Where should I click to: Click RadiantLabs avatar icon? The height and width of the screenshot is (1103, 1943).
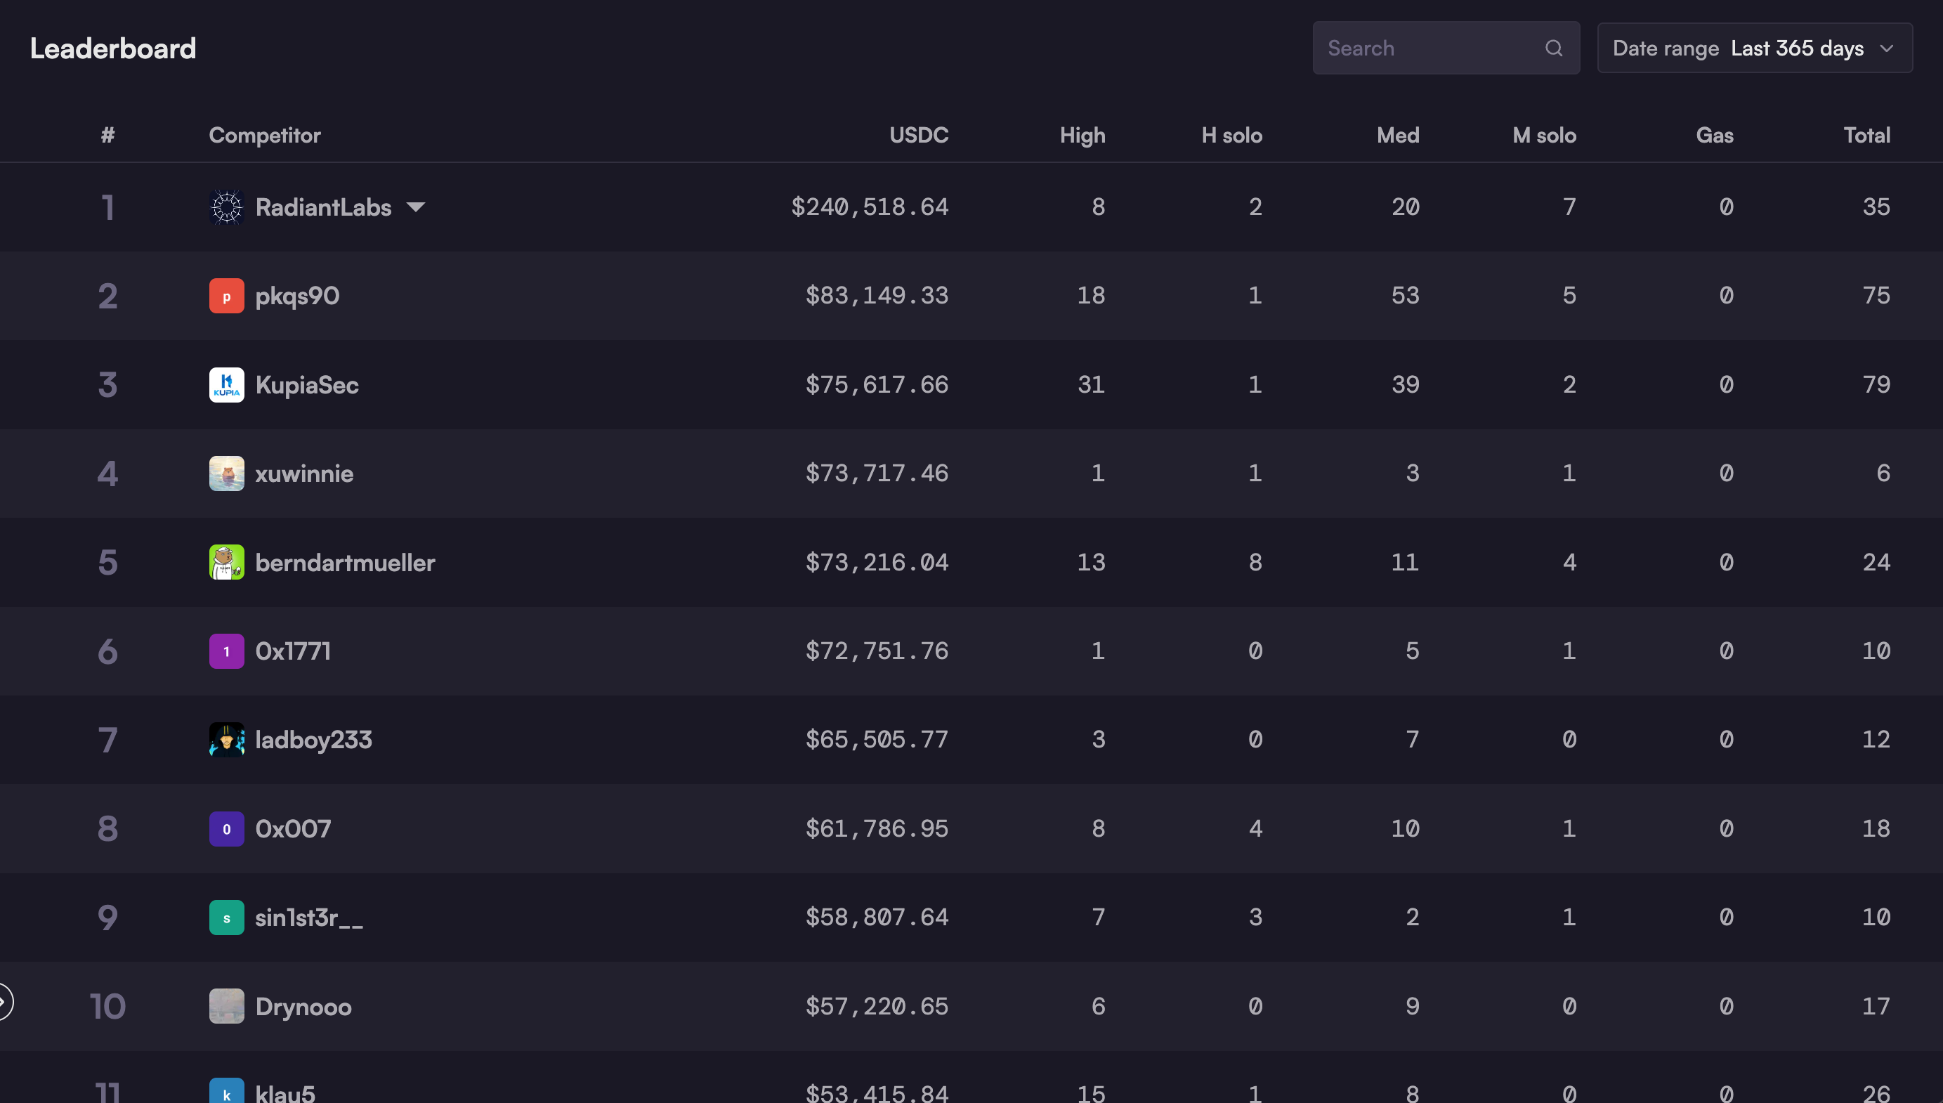coord(226,207)
